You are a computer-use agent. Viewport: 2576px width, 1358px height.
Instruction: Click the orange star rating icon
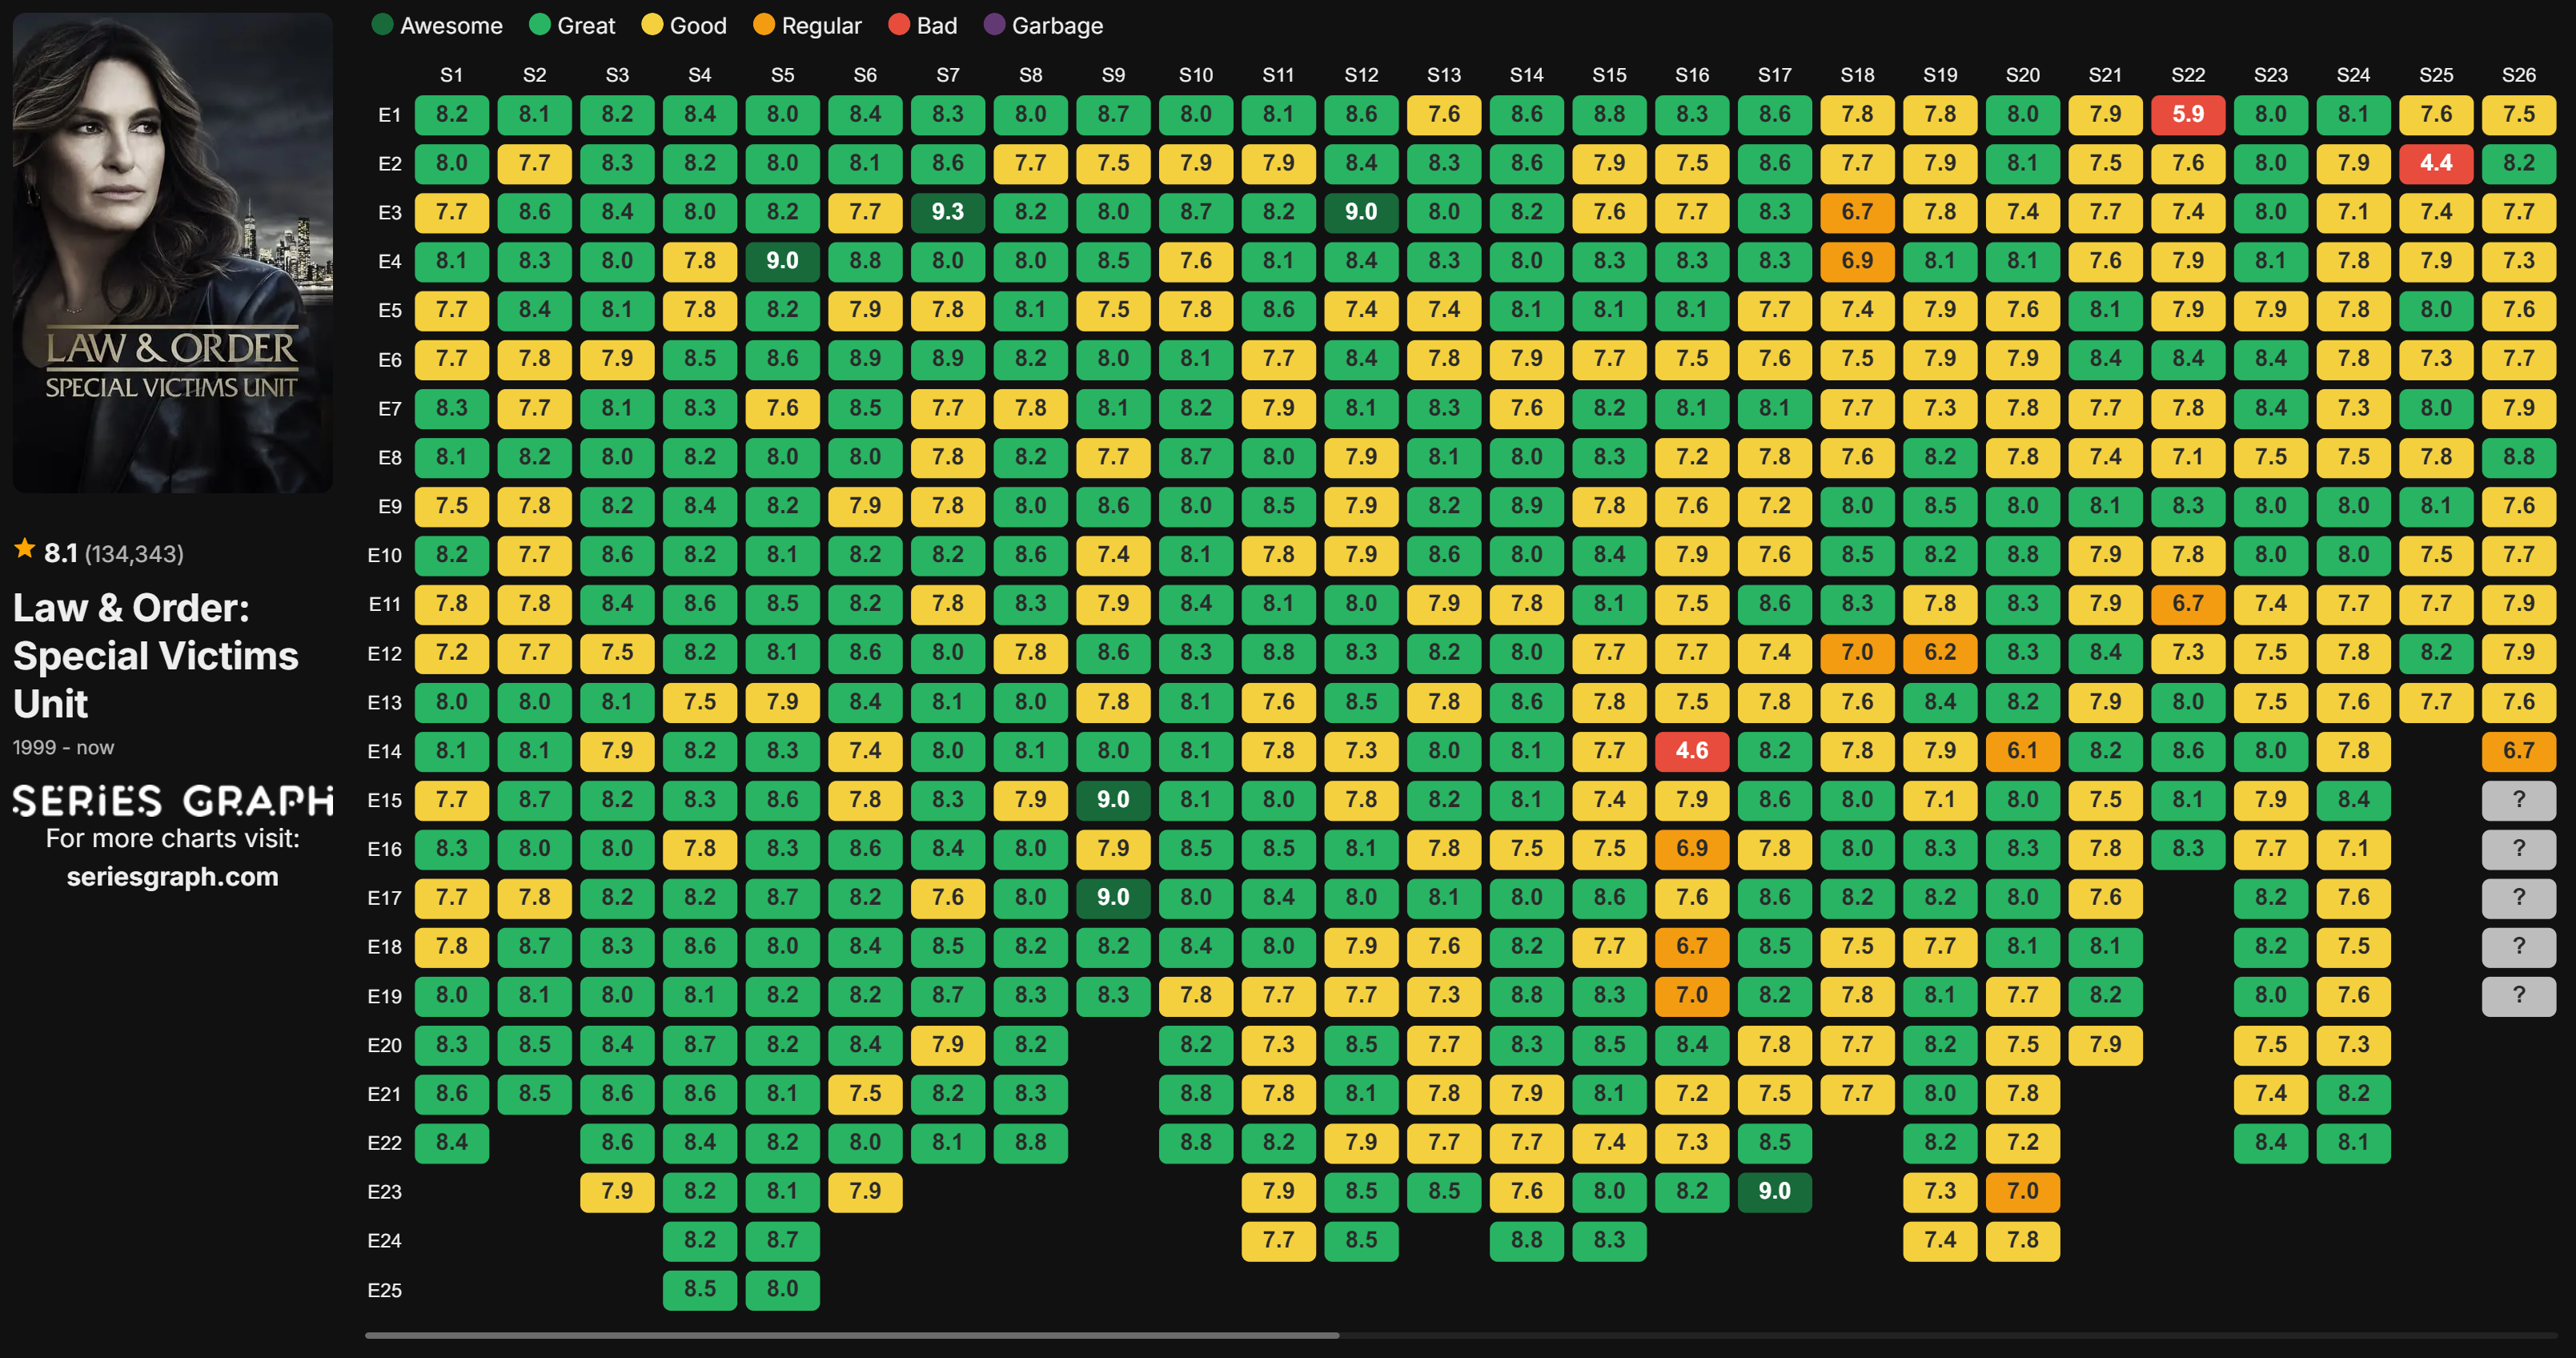pos(24,549)
